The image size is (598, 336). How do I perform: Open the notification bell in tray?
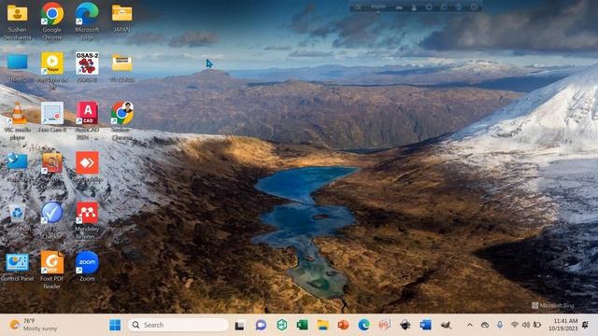[585, 325]
